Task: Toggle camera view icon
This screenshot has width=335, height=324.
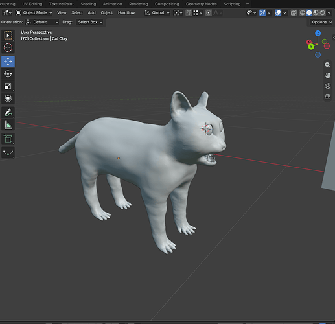Action: (327, 86)
